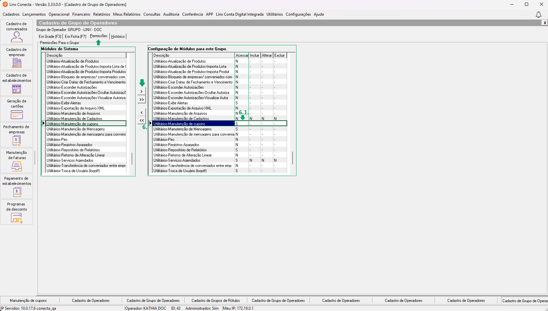Screen dimensions: 548x311
Task: Select Utilitários-Serviços Agendados in Módulos do Sistema
Action: point(86,160)
